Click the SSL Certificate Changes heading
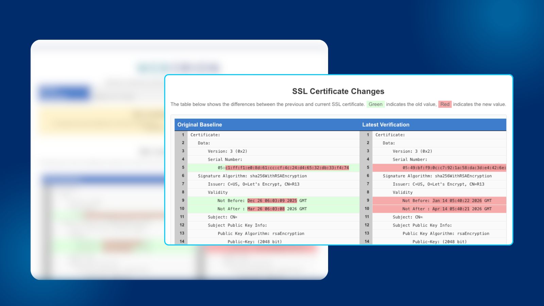This screenshot has width=544, height=306. click(338, 91)
